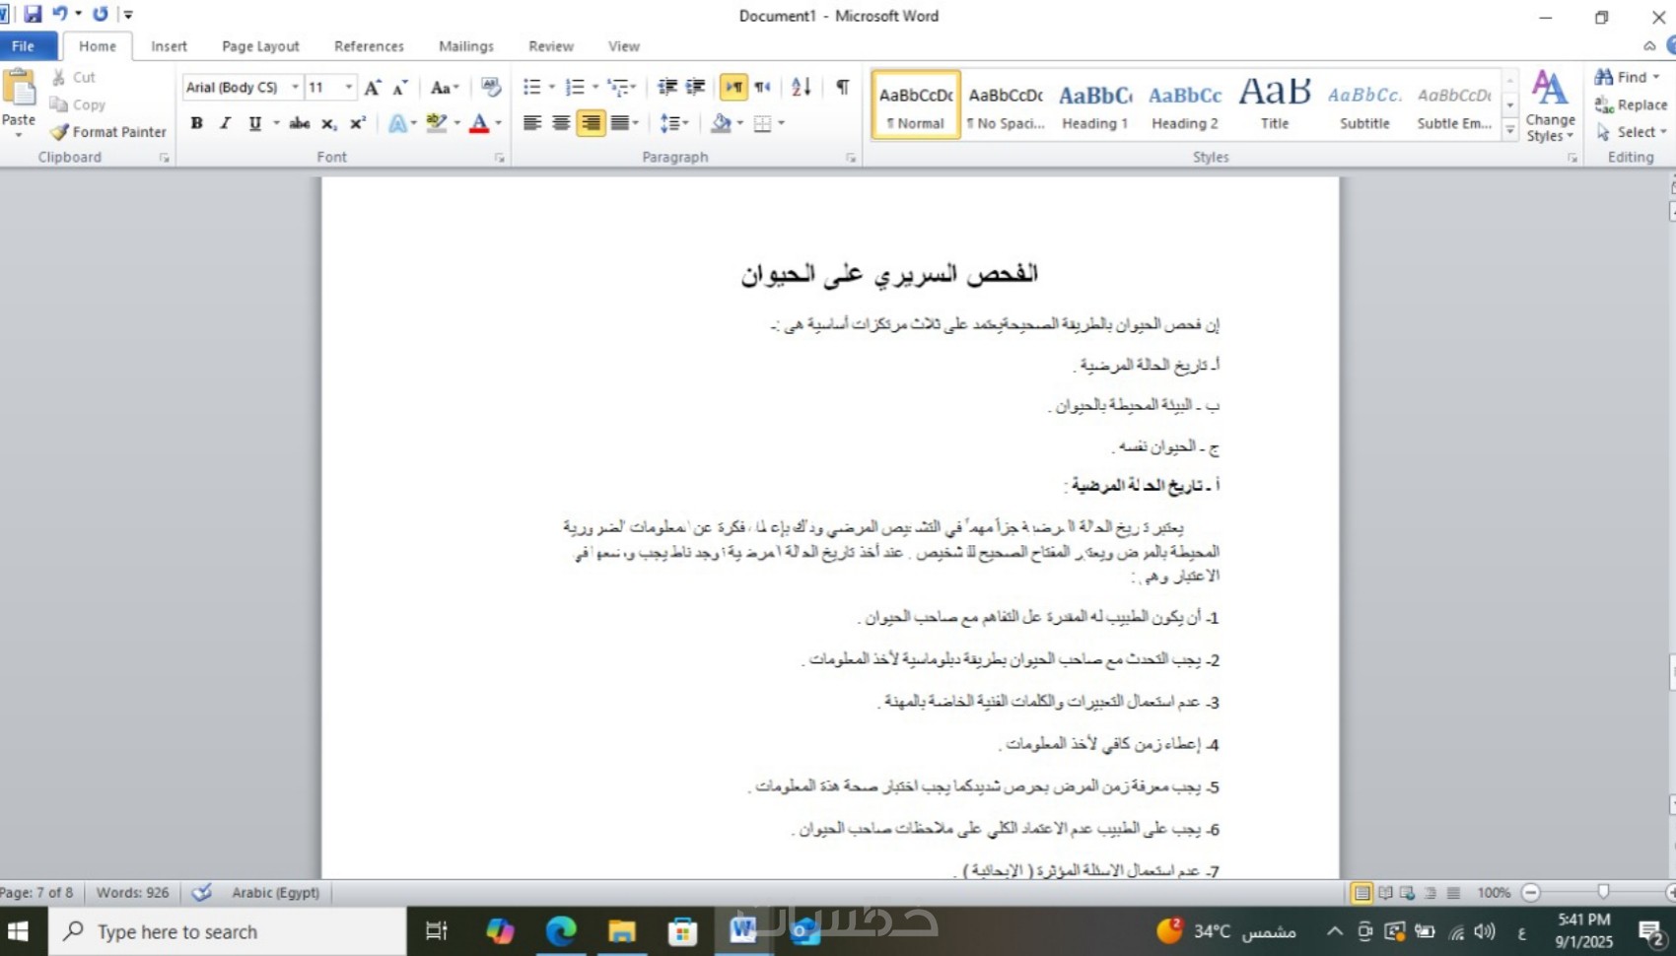The width and height of the screenshot is (1676, 956).
Task: Grow font size with the large A icon
Action: point(372,88)
